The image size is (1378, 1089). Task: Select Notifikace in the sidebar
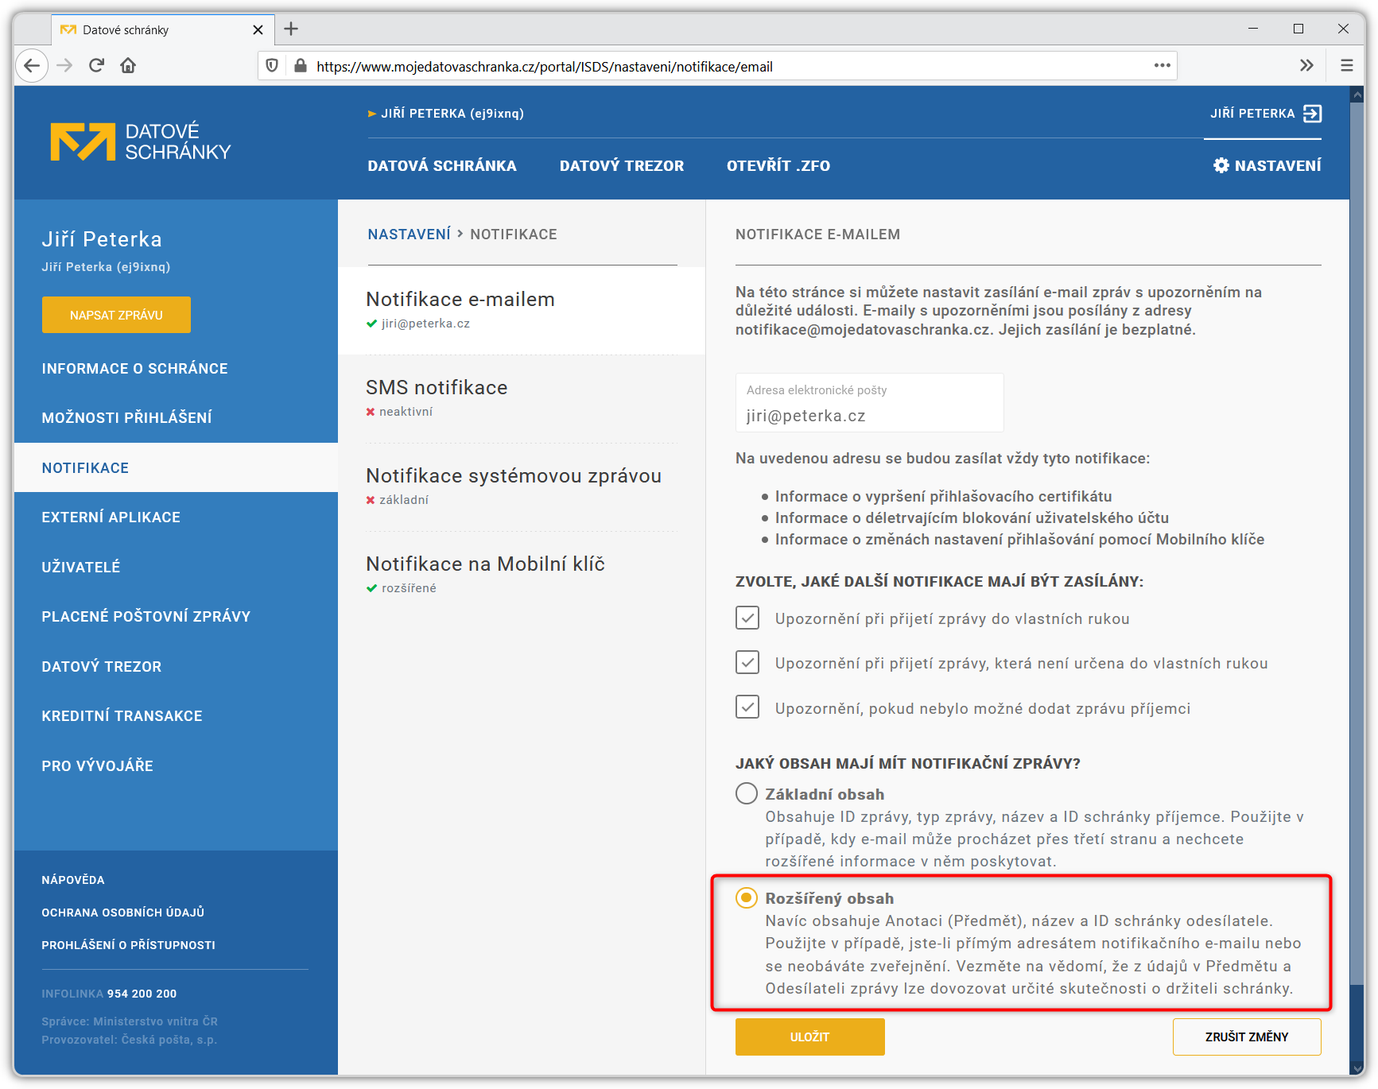pyautogui.click(x=176, y=467)
